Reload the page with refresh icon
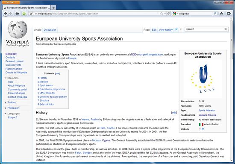 (x=168, y=14)
